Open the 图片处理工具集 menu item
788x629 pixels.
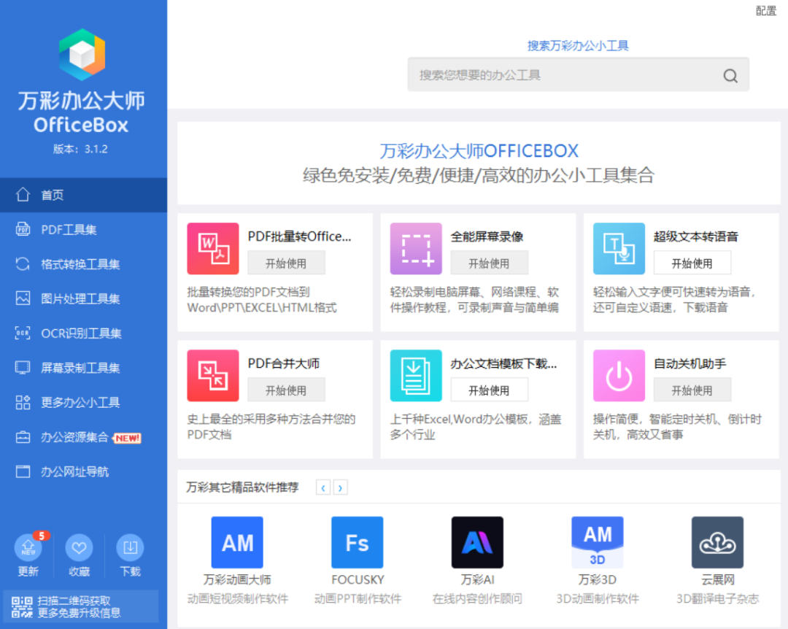(83, 298)
